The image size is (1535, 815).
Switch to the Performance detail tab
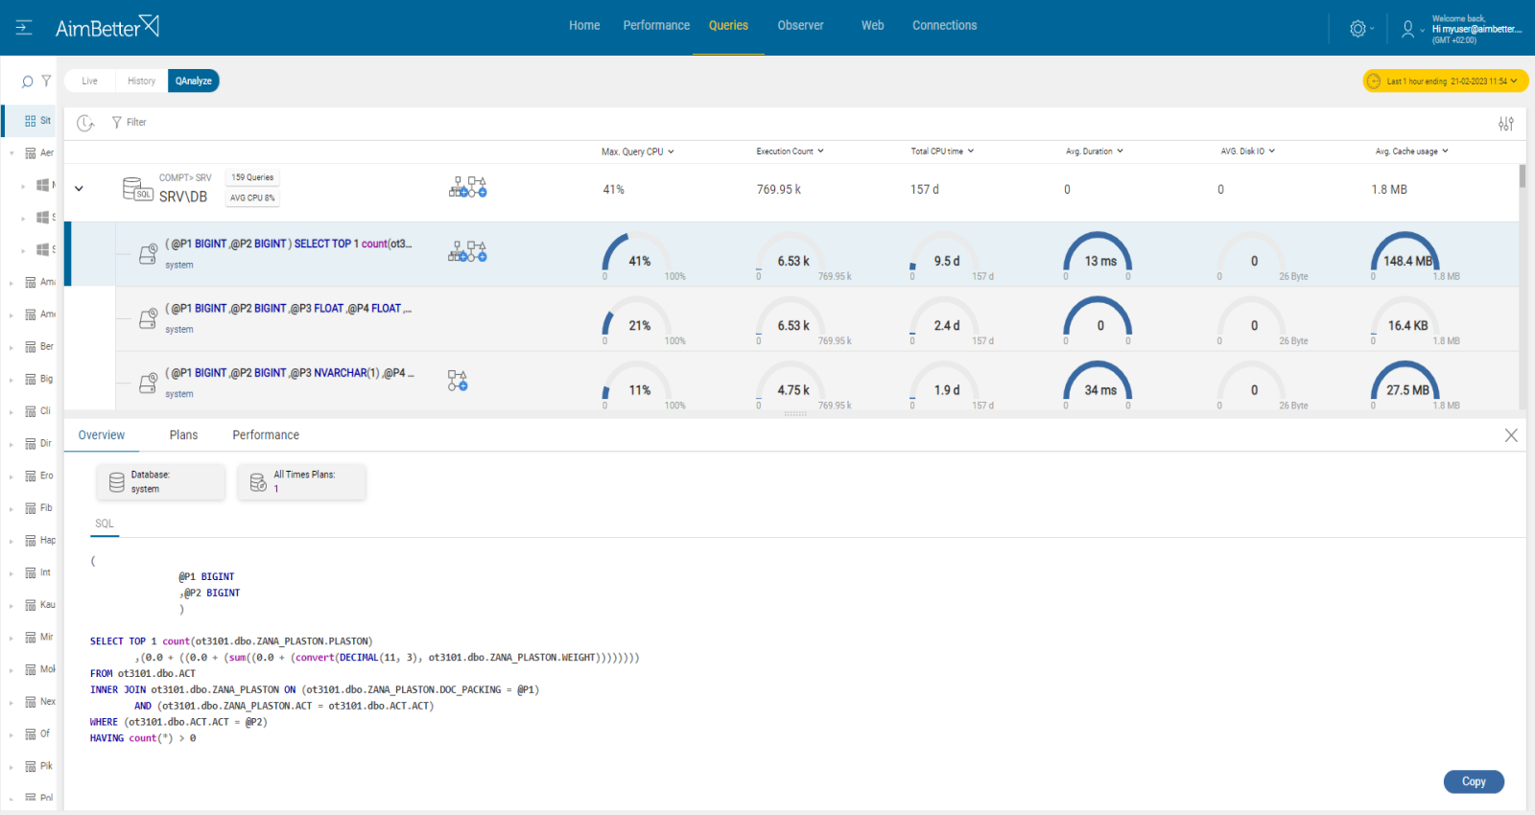266,435
